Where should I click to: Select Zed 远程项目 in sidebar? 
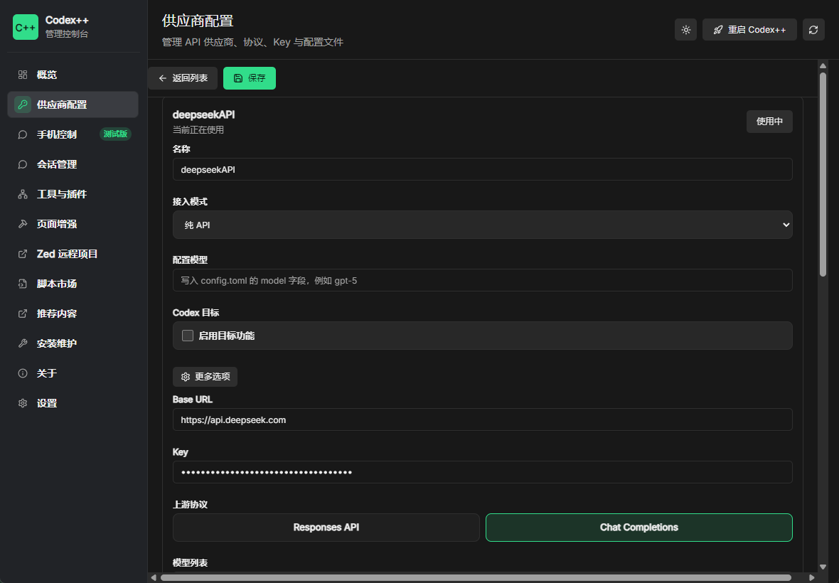tap(73, 254)
